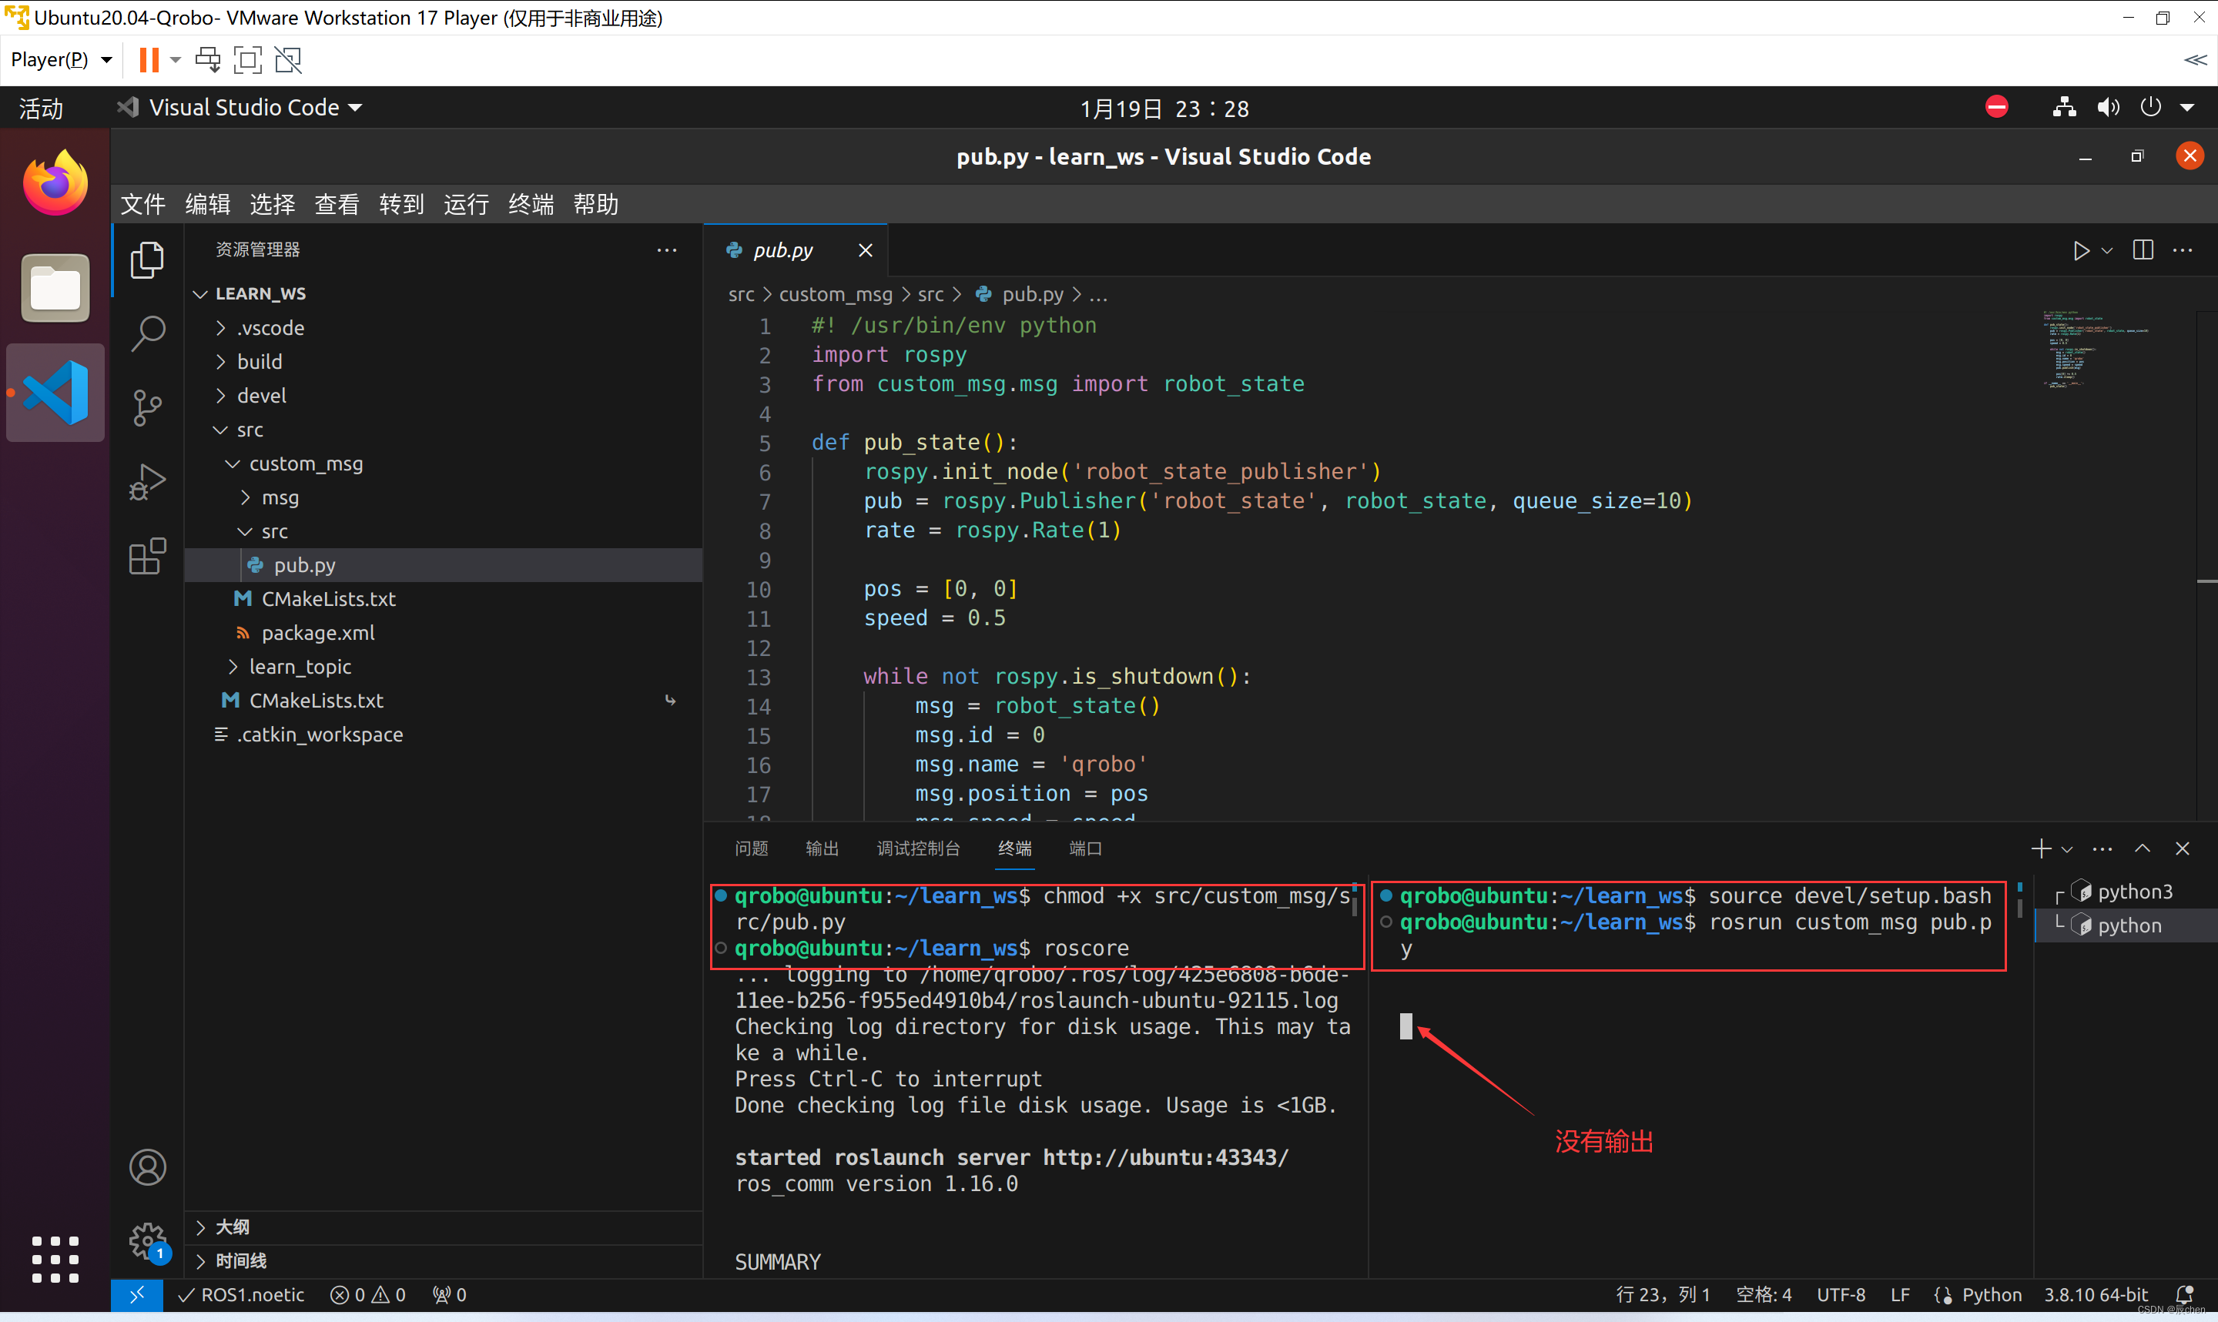This screenshot has width=2218, height=1322.
Task: Open the 选择 menu
Action: [x=272, y=205]
